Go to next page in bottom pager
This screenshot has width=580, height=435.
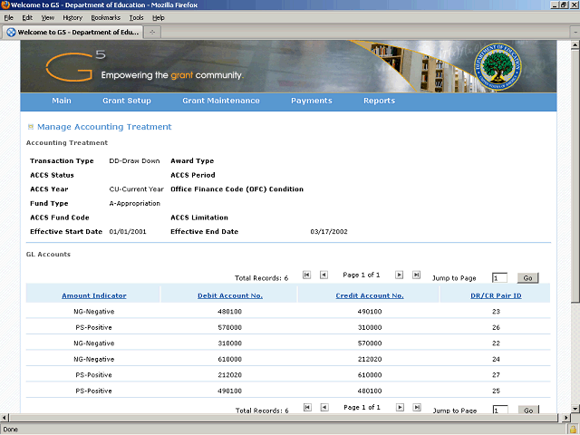click(400, 407)
